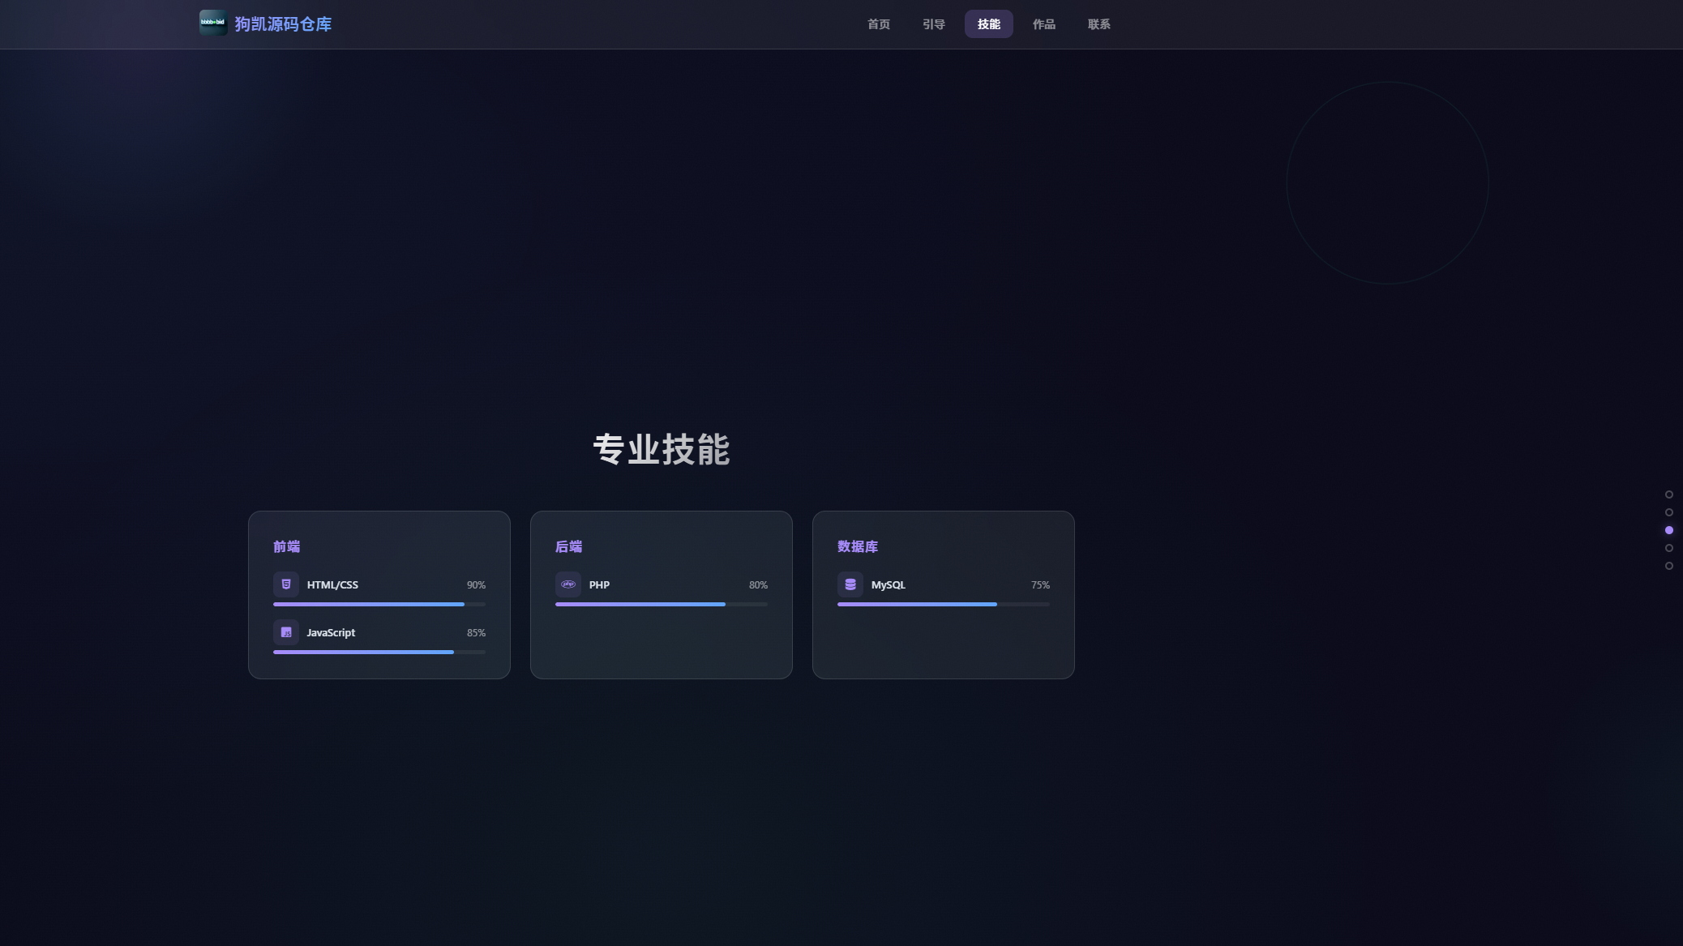Click the HTML/CSS 90% progress bar
The width and height of the screenshot is (1683, 946).
(x=379, y=604)
